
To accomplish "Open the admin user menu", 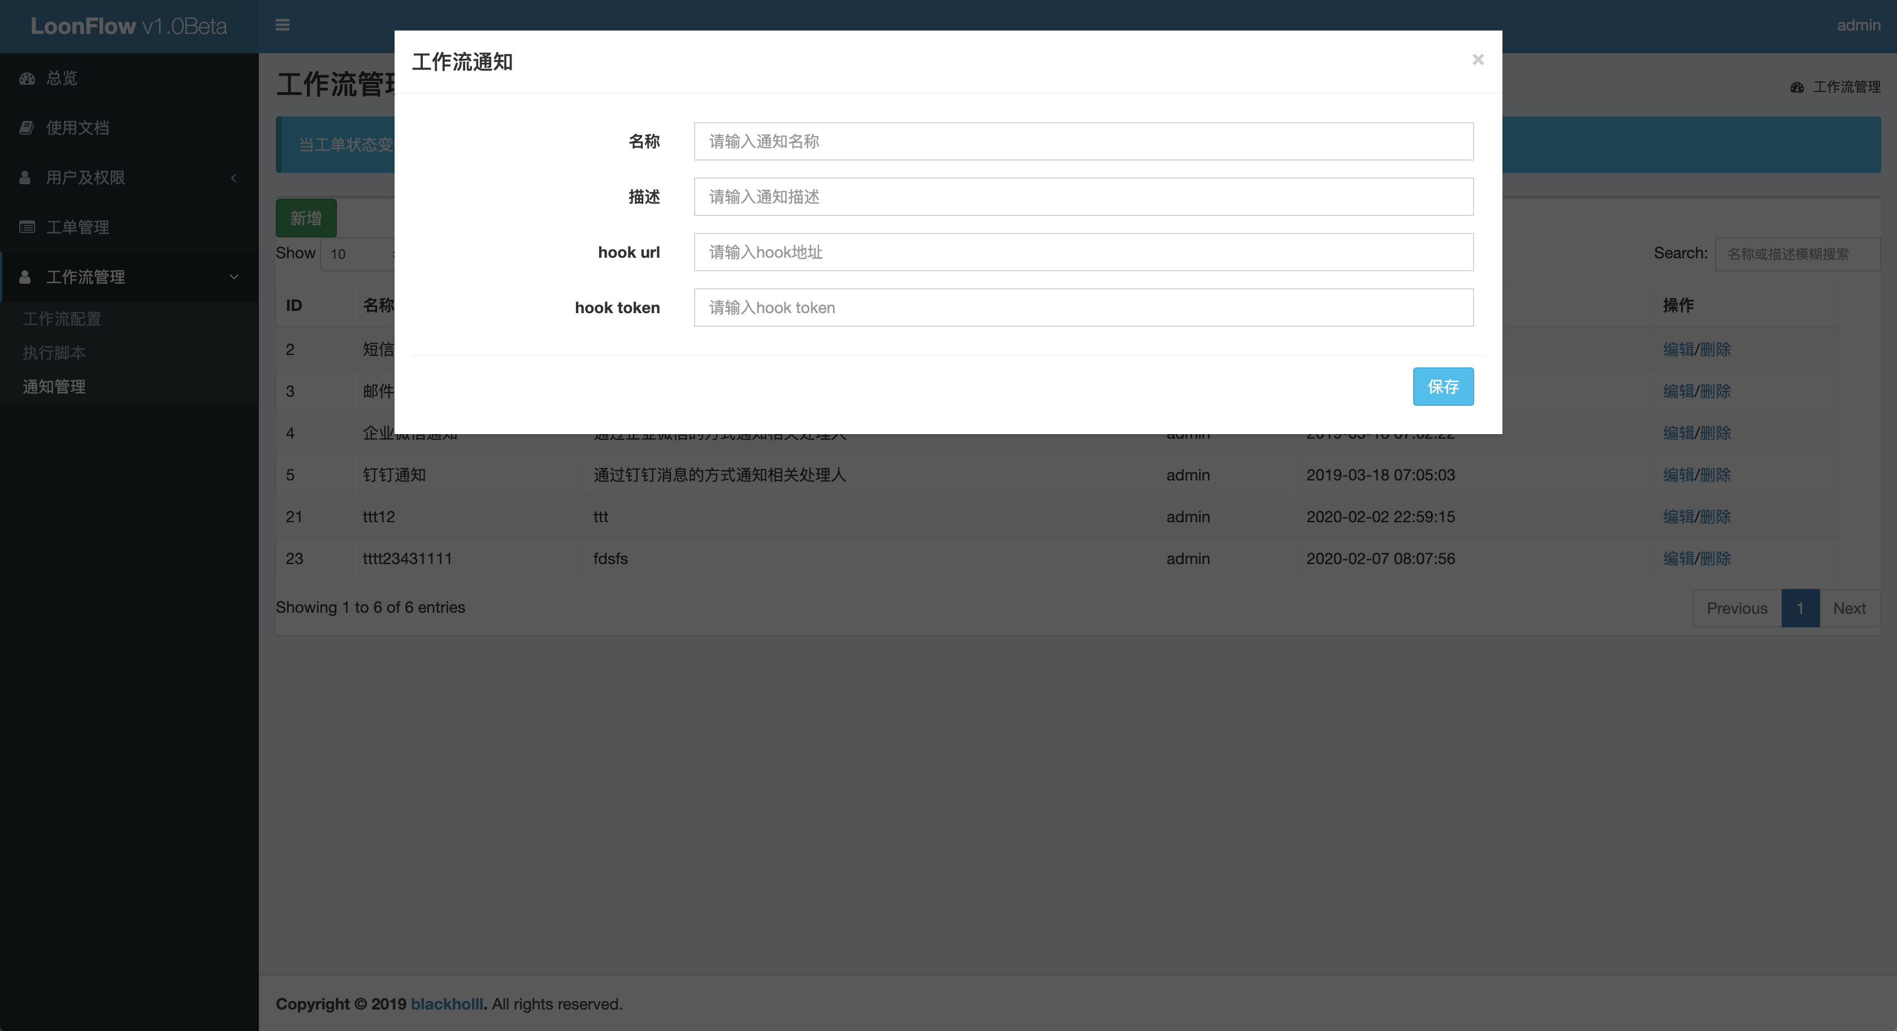I will pyautogui.click(x=1858, y=25).
